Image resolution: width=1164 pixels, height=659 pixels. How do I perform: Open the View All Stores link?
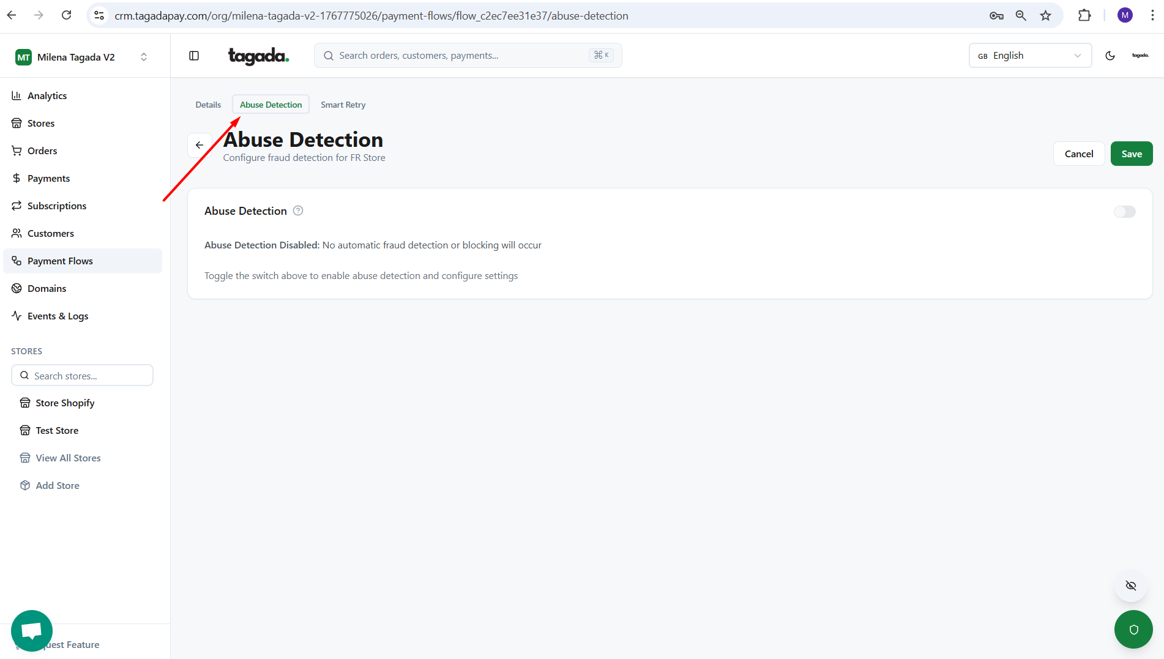pos(68,458)
